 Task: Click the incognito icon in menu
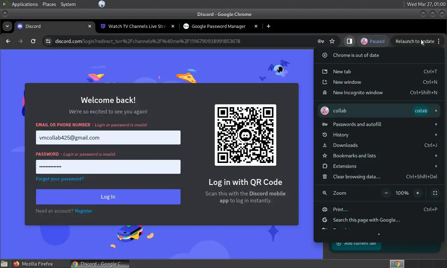[325, 92]
